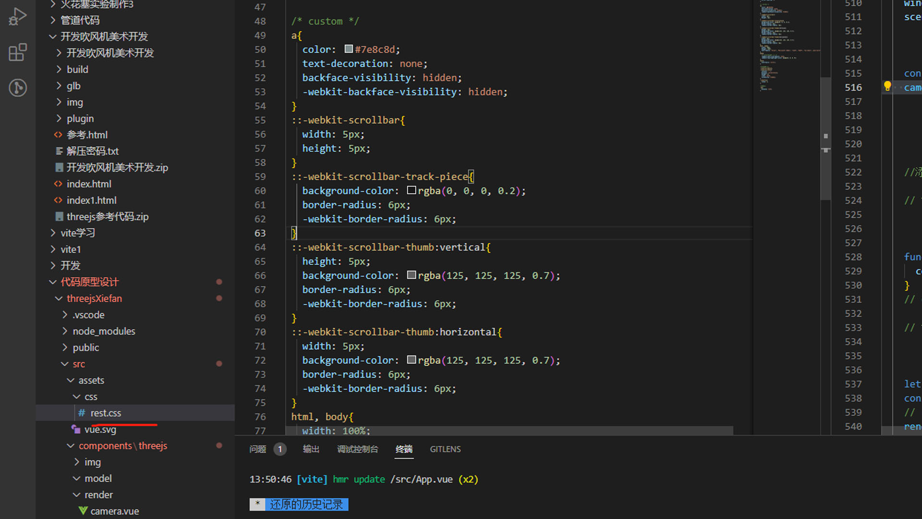Select the 开发 folder row

(135, 266)
